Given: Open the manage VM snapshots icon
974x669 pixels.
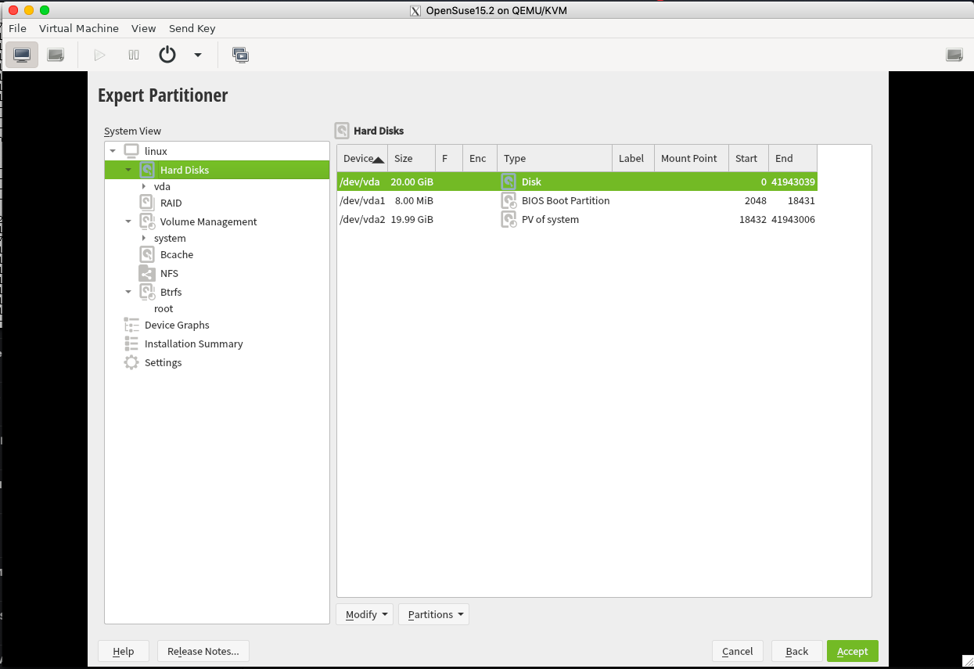Looking at the screenshot, I should click(240, 55).
